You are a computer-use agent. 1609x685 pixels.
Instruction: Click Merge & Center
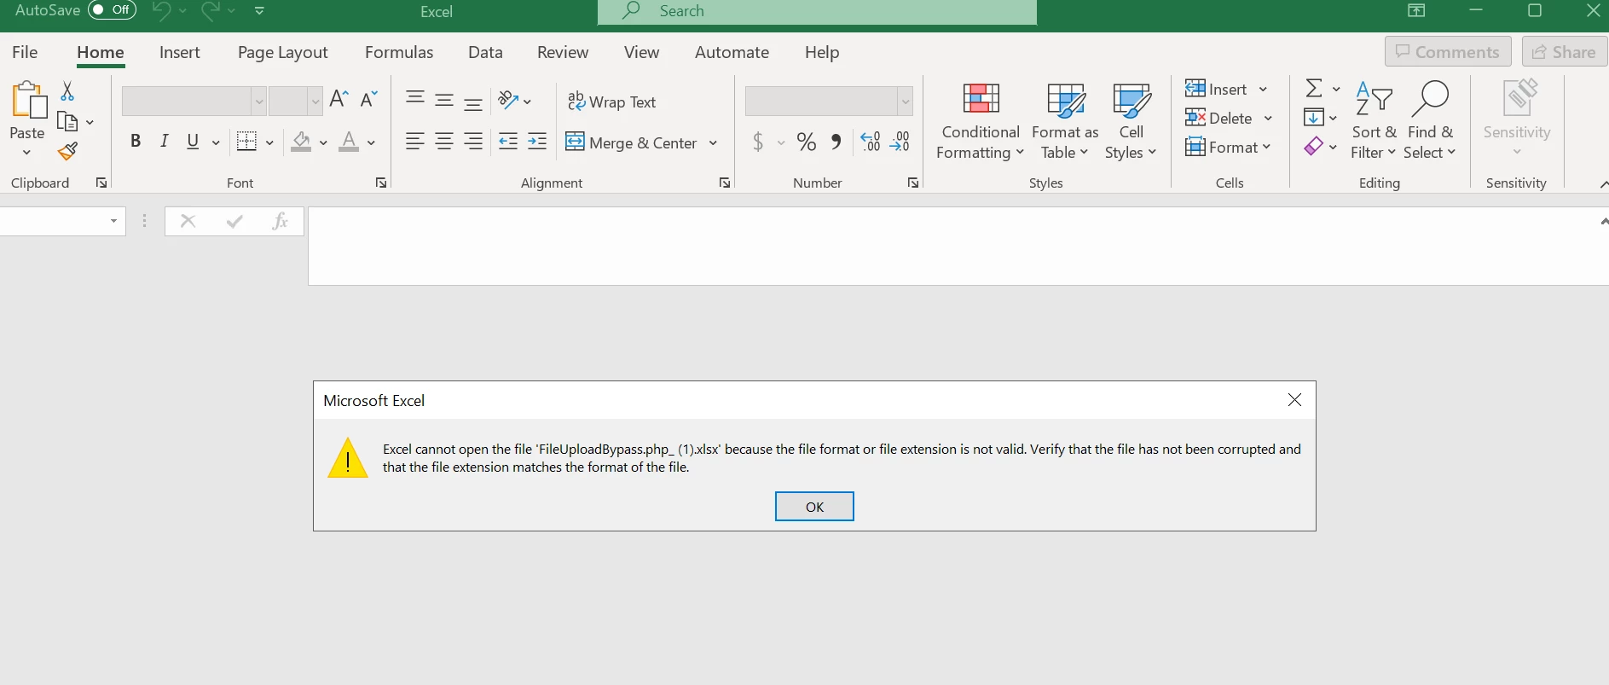tap(632, 142)
